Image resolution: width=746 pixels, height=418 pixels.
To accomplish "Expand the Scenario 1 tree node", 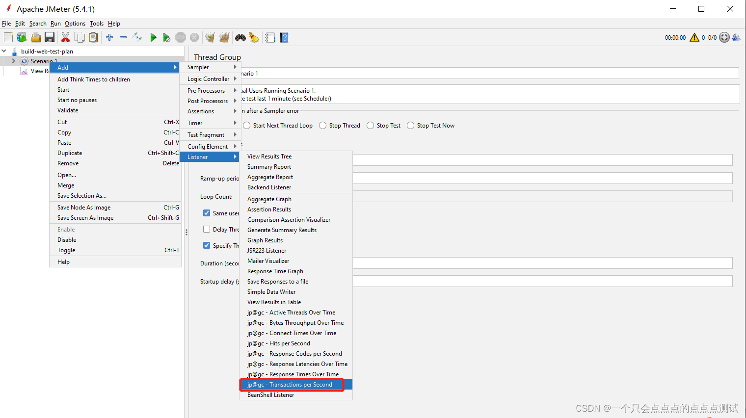I will pyautogui.click(x=14, y=61).
